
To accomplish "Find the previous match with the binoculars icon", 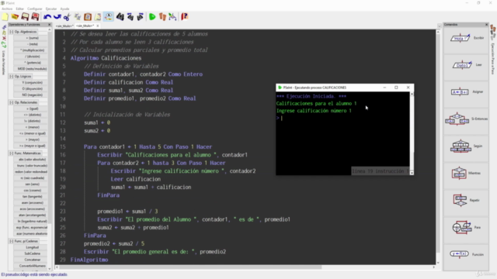I will [130, 17].
